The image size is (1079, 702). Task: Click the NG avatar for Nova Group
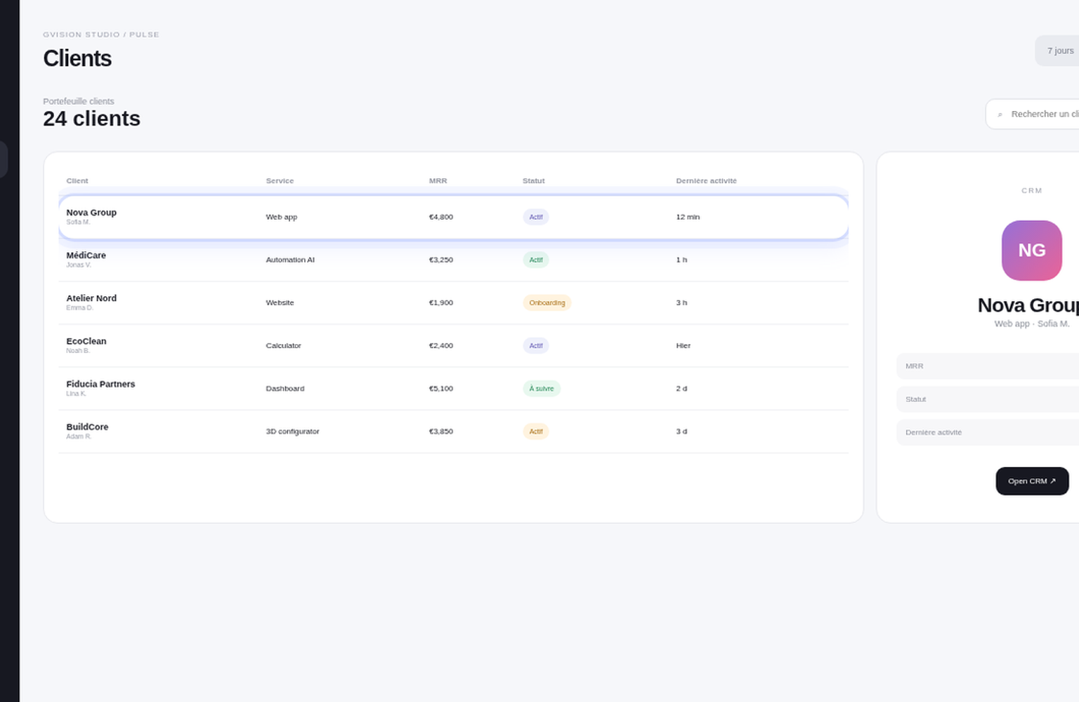(1031, 251)
